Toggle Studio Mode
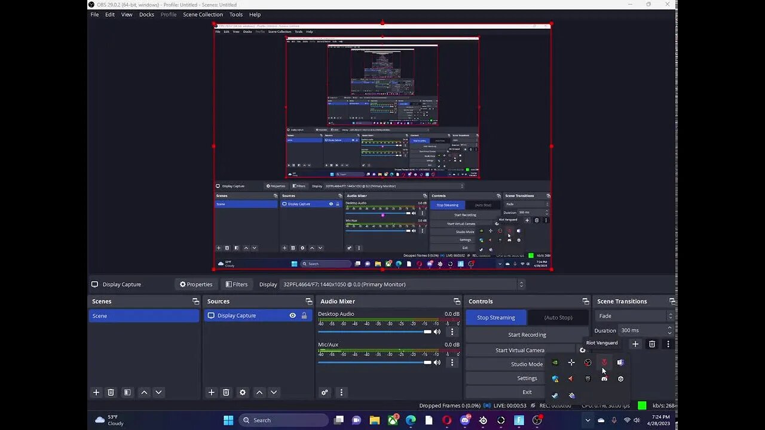765x430 pixels. pyautogui.click(x=526, y=364)
